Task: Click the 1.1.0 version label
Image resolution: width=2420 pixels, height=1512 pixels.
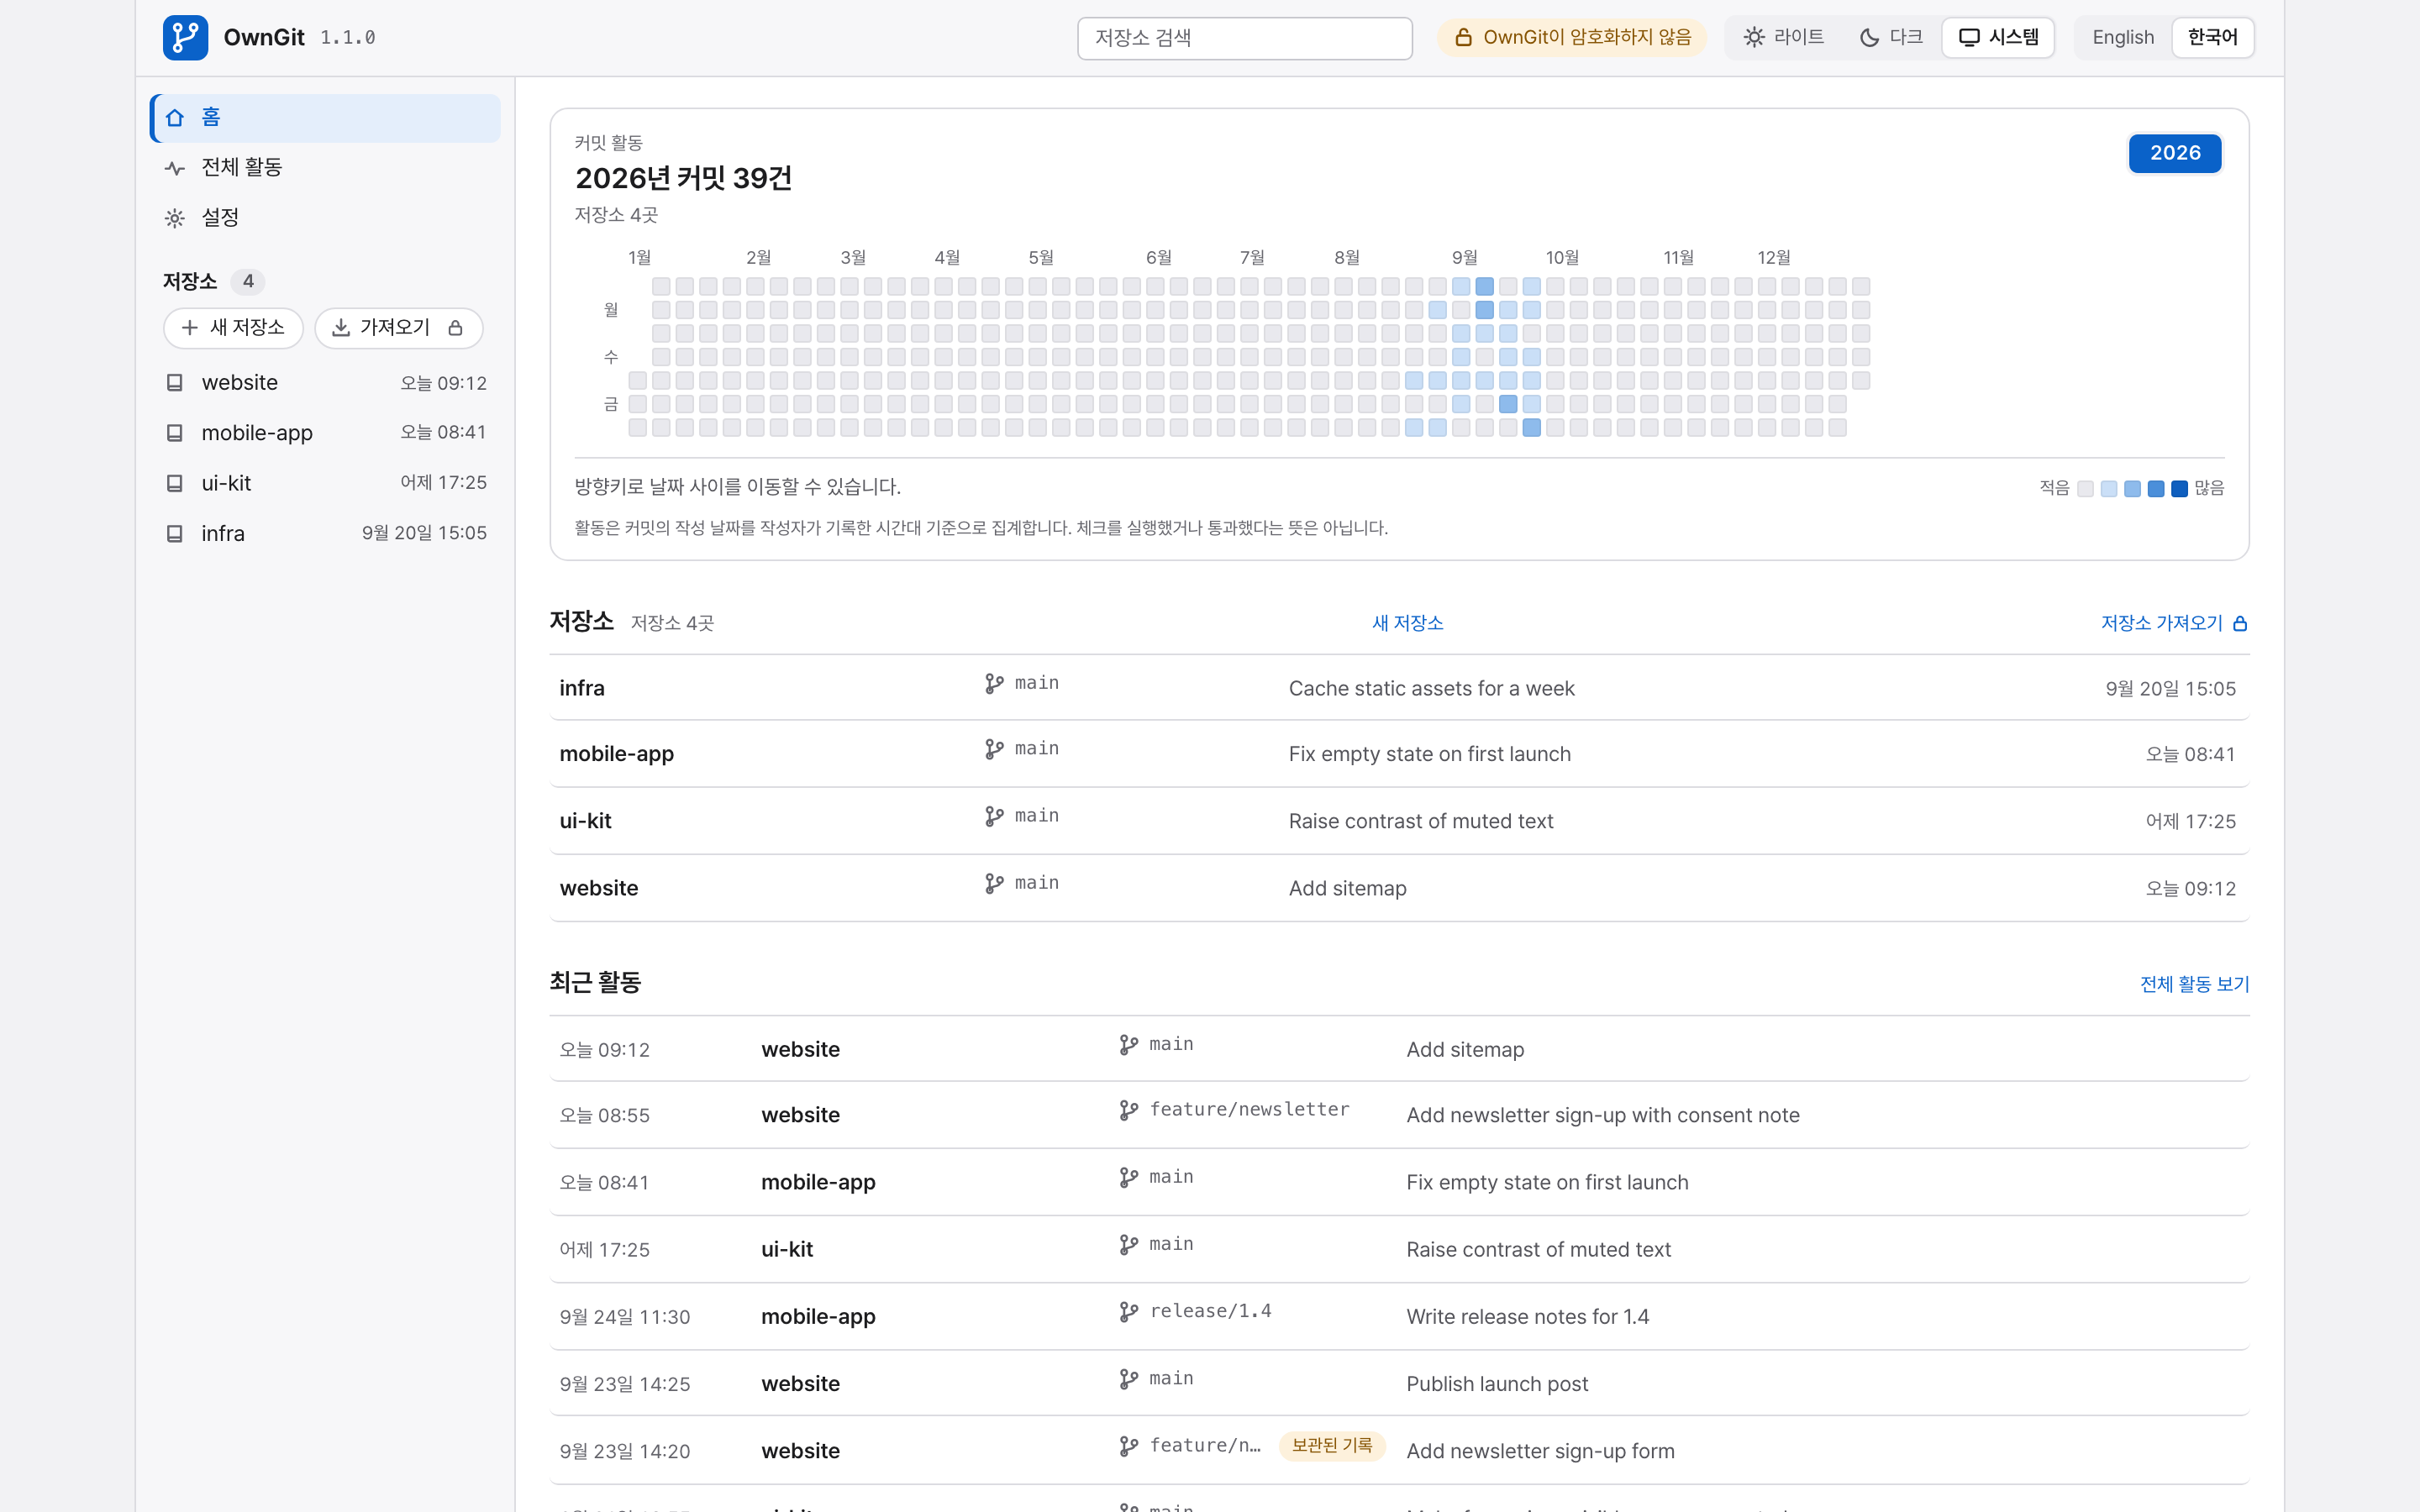Action: [x=347, y=38]
